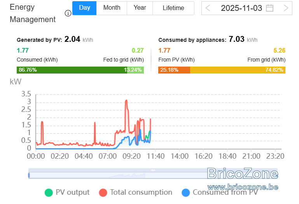The image size is (299, 204).
Task: Open the calendar date picker icon
Action: pos(269,8)
